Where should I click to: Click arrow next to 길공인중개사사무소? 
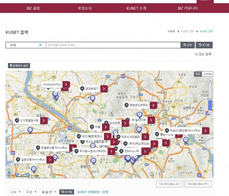point(50,160)
